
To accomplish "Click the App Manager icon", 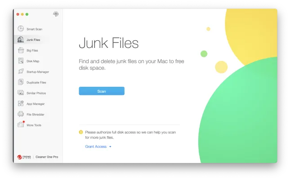I will click(21, 104).
